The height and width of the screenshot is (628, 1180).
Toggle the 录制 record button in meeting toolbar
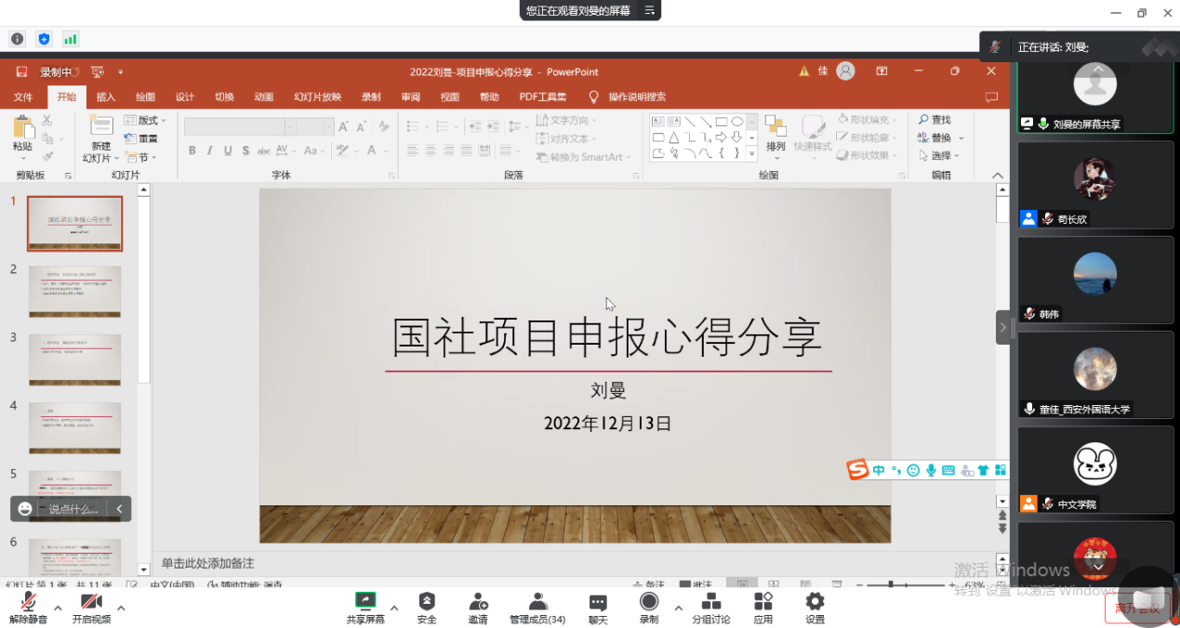pyautogui.click(x=649, y=602)
